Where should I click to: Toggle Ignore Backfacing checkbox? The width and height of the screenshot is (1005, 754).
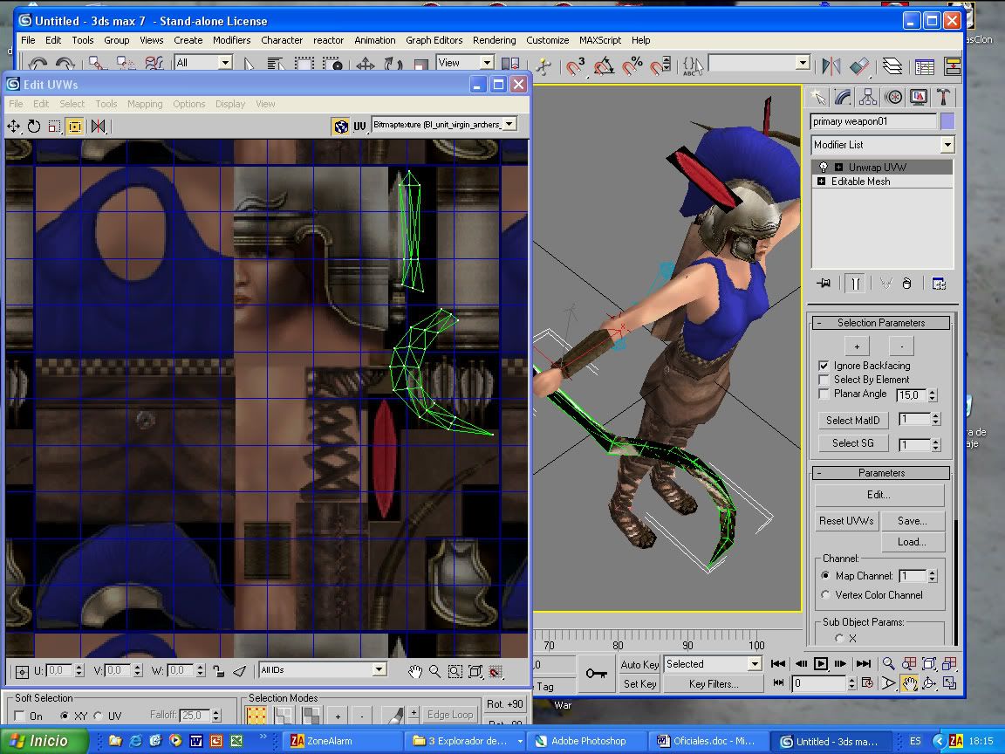pyautogui.click(x=824, y=366)
